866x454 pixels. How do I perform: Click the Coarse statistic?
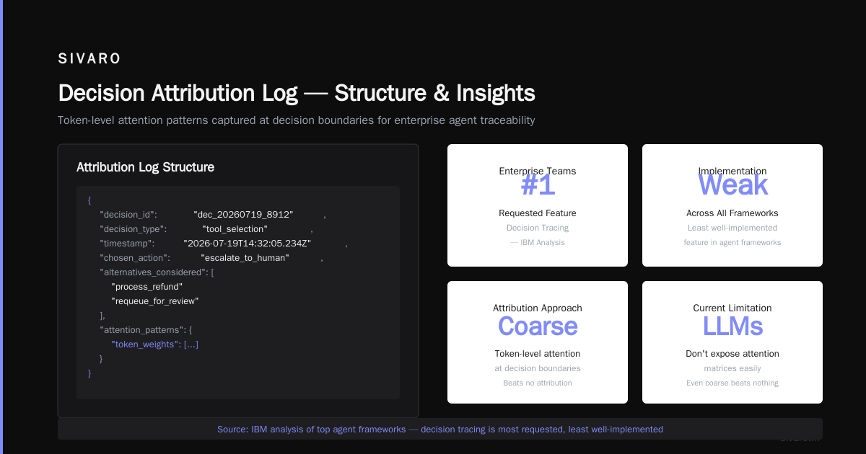pos(538,326)
